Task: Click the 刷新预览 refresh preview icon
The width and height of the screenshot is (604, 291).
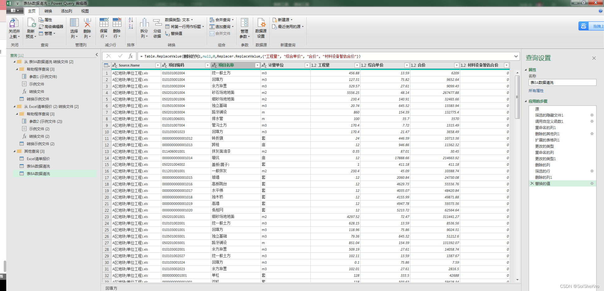Action: click(x=31, y=23)
